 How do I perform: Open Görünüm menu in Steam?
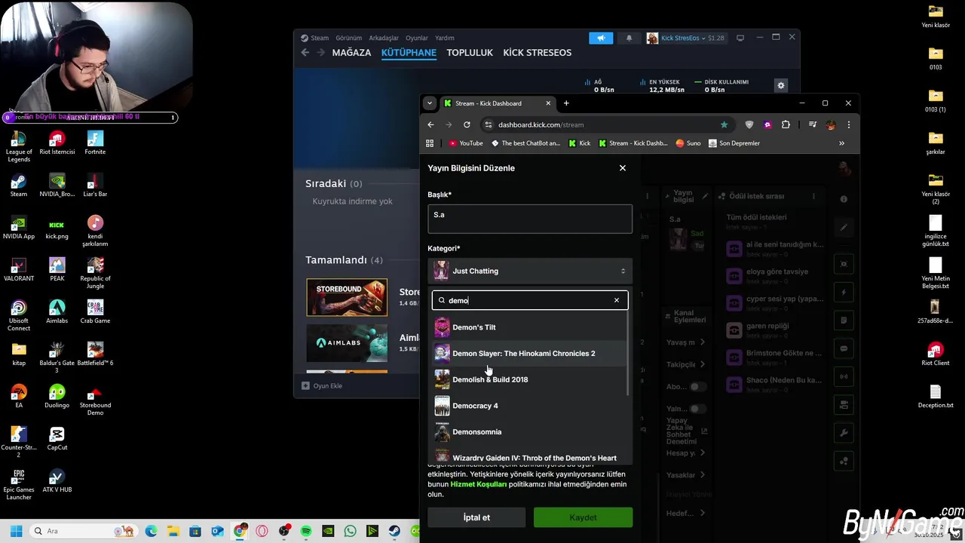(349, 38)
